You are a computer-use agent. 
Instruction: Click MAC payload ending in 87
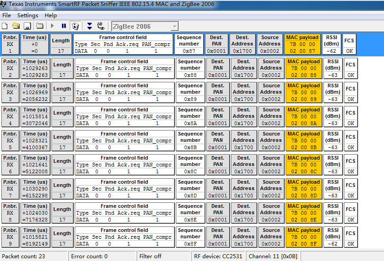click(302, 44)
